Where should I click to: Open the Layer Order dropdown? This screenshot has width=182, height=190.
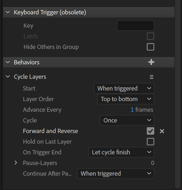pyautogui.click(x=126, y=99)
